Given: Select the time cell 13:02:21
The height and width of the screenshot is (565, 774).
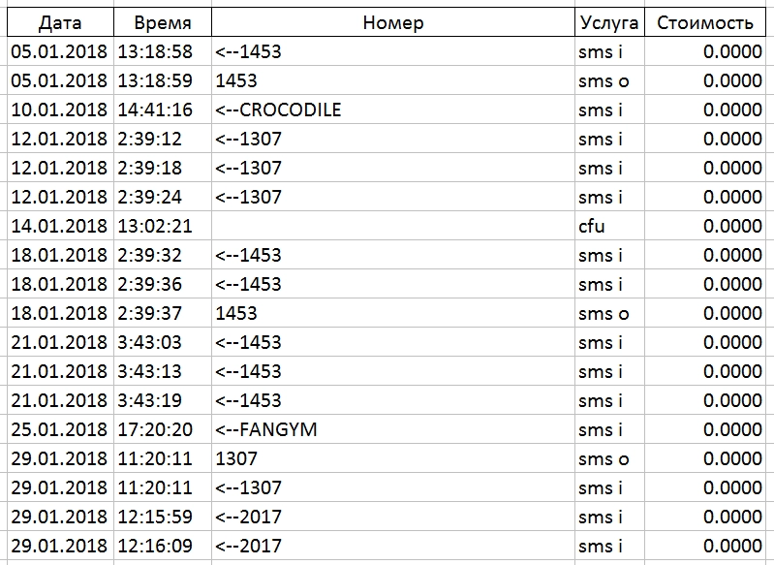Looking at the screenshot, I should click(x=155, y=226).
